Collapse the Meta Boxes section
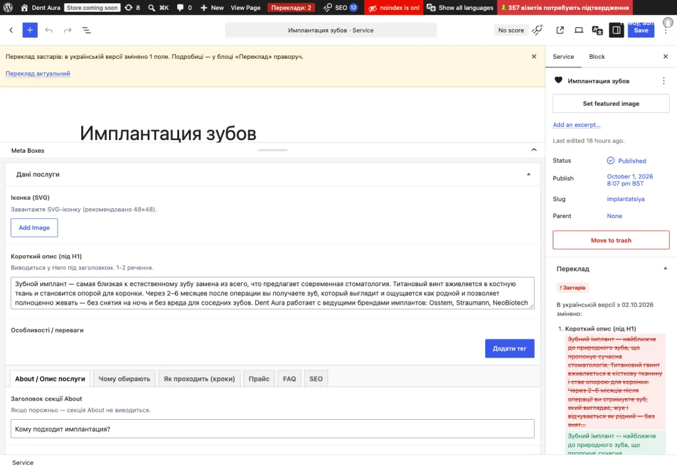Image resolution: width=677 pixels, height=470 pixels. click(534, 150)
